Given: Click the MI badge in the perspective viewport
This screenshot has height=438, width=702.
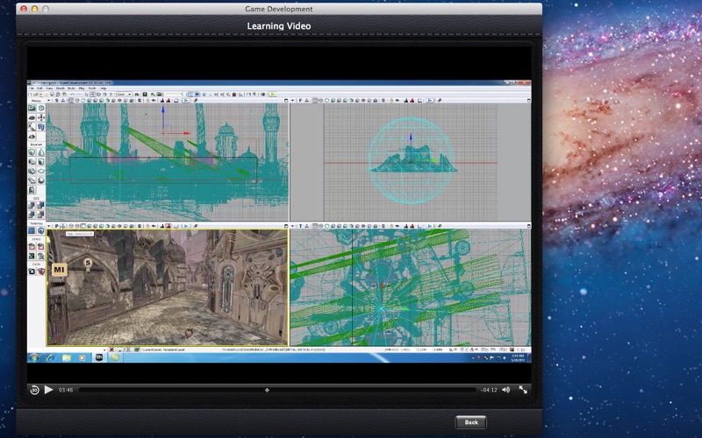Looking at the screenshot, I should (x=59, y=270).
